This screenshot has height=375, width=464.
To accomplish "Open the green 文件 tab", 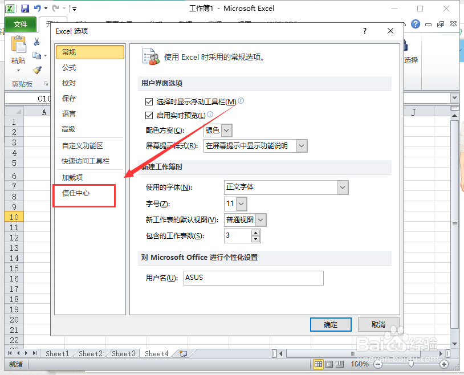I will tap(21, 25).
